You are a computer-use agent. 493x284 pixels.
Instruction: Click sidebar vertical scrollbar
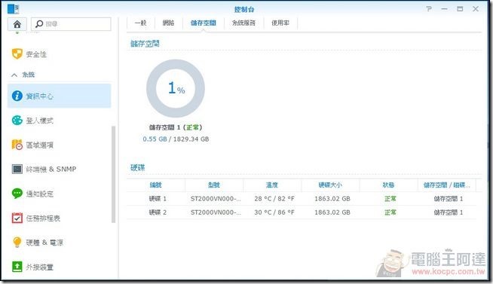pos(113,174)
